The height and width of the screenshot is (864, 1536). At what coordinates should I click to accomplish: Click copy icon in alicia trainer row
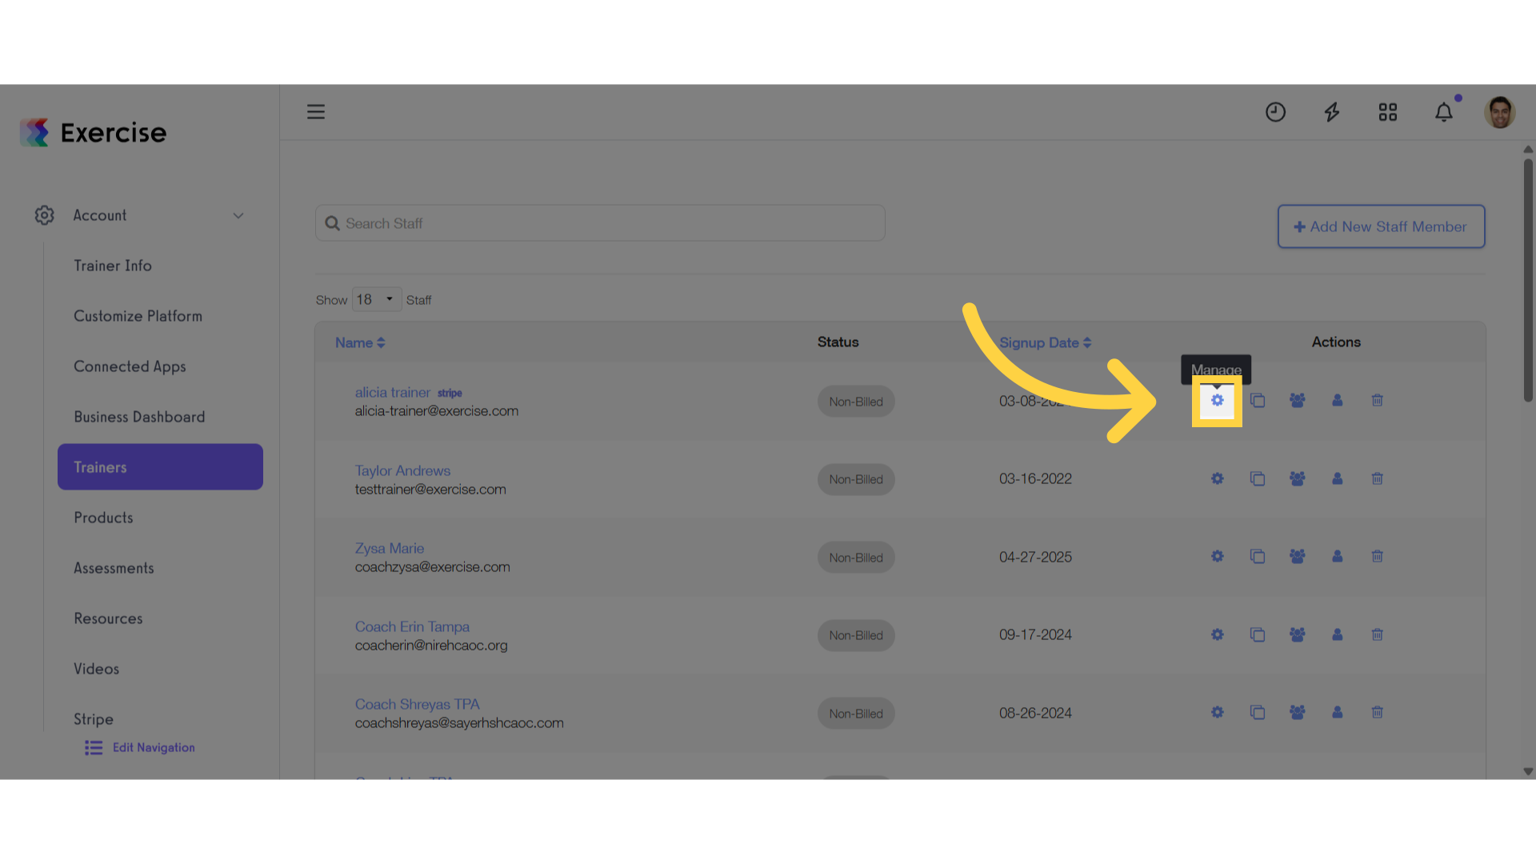point(1258,400)
